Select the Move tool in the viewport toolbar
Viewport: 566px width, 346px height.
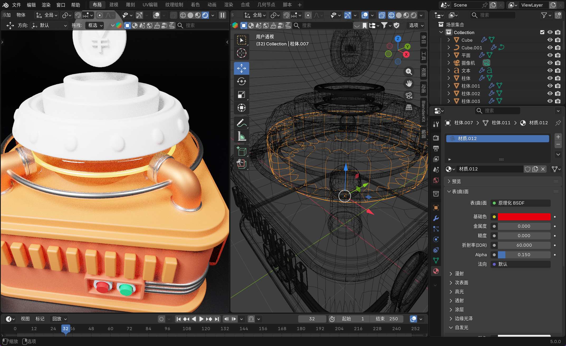point(241,68)
